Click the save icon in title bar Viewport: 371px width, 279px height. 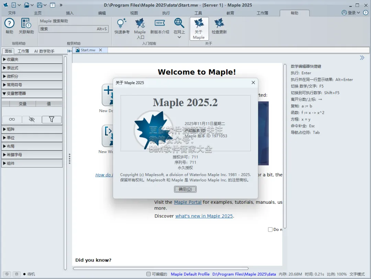coord(40,5)
